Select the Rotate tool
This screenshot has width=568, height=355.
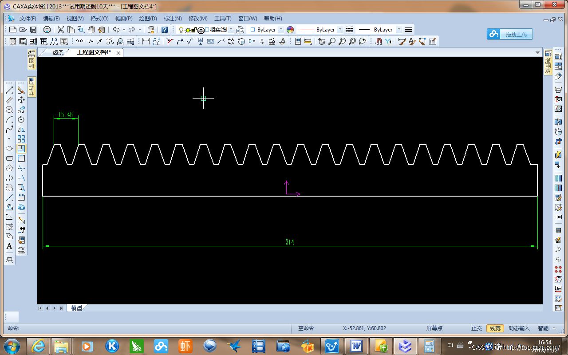pyautogui.click(x=21, y=119)
